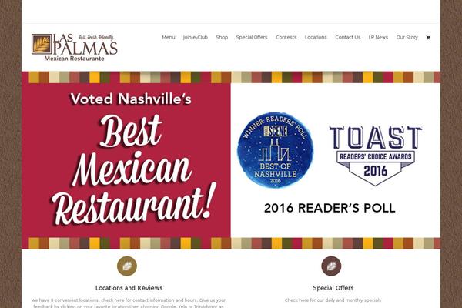This screenshot has width=462, height=308.
Task: Open Locations in the top navigation
Action: (x=316, y=38)
